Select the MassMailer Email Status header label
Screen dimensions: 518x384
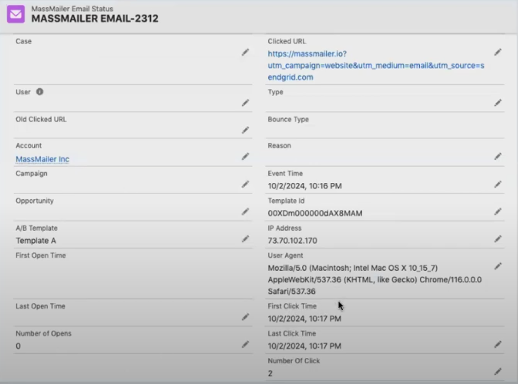pyautogui.click(x=72, y=8)
